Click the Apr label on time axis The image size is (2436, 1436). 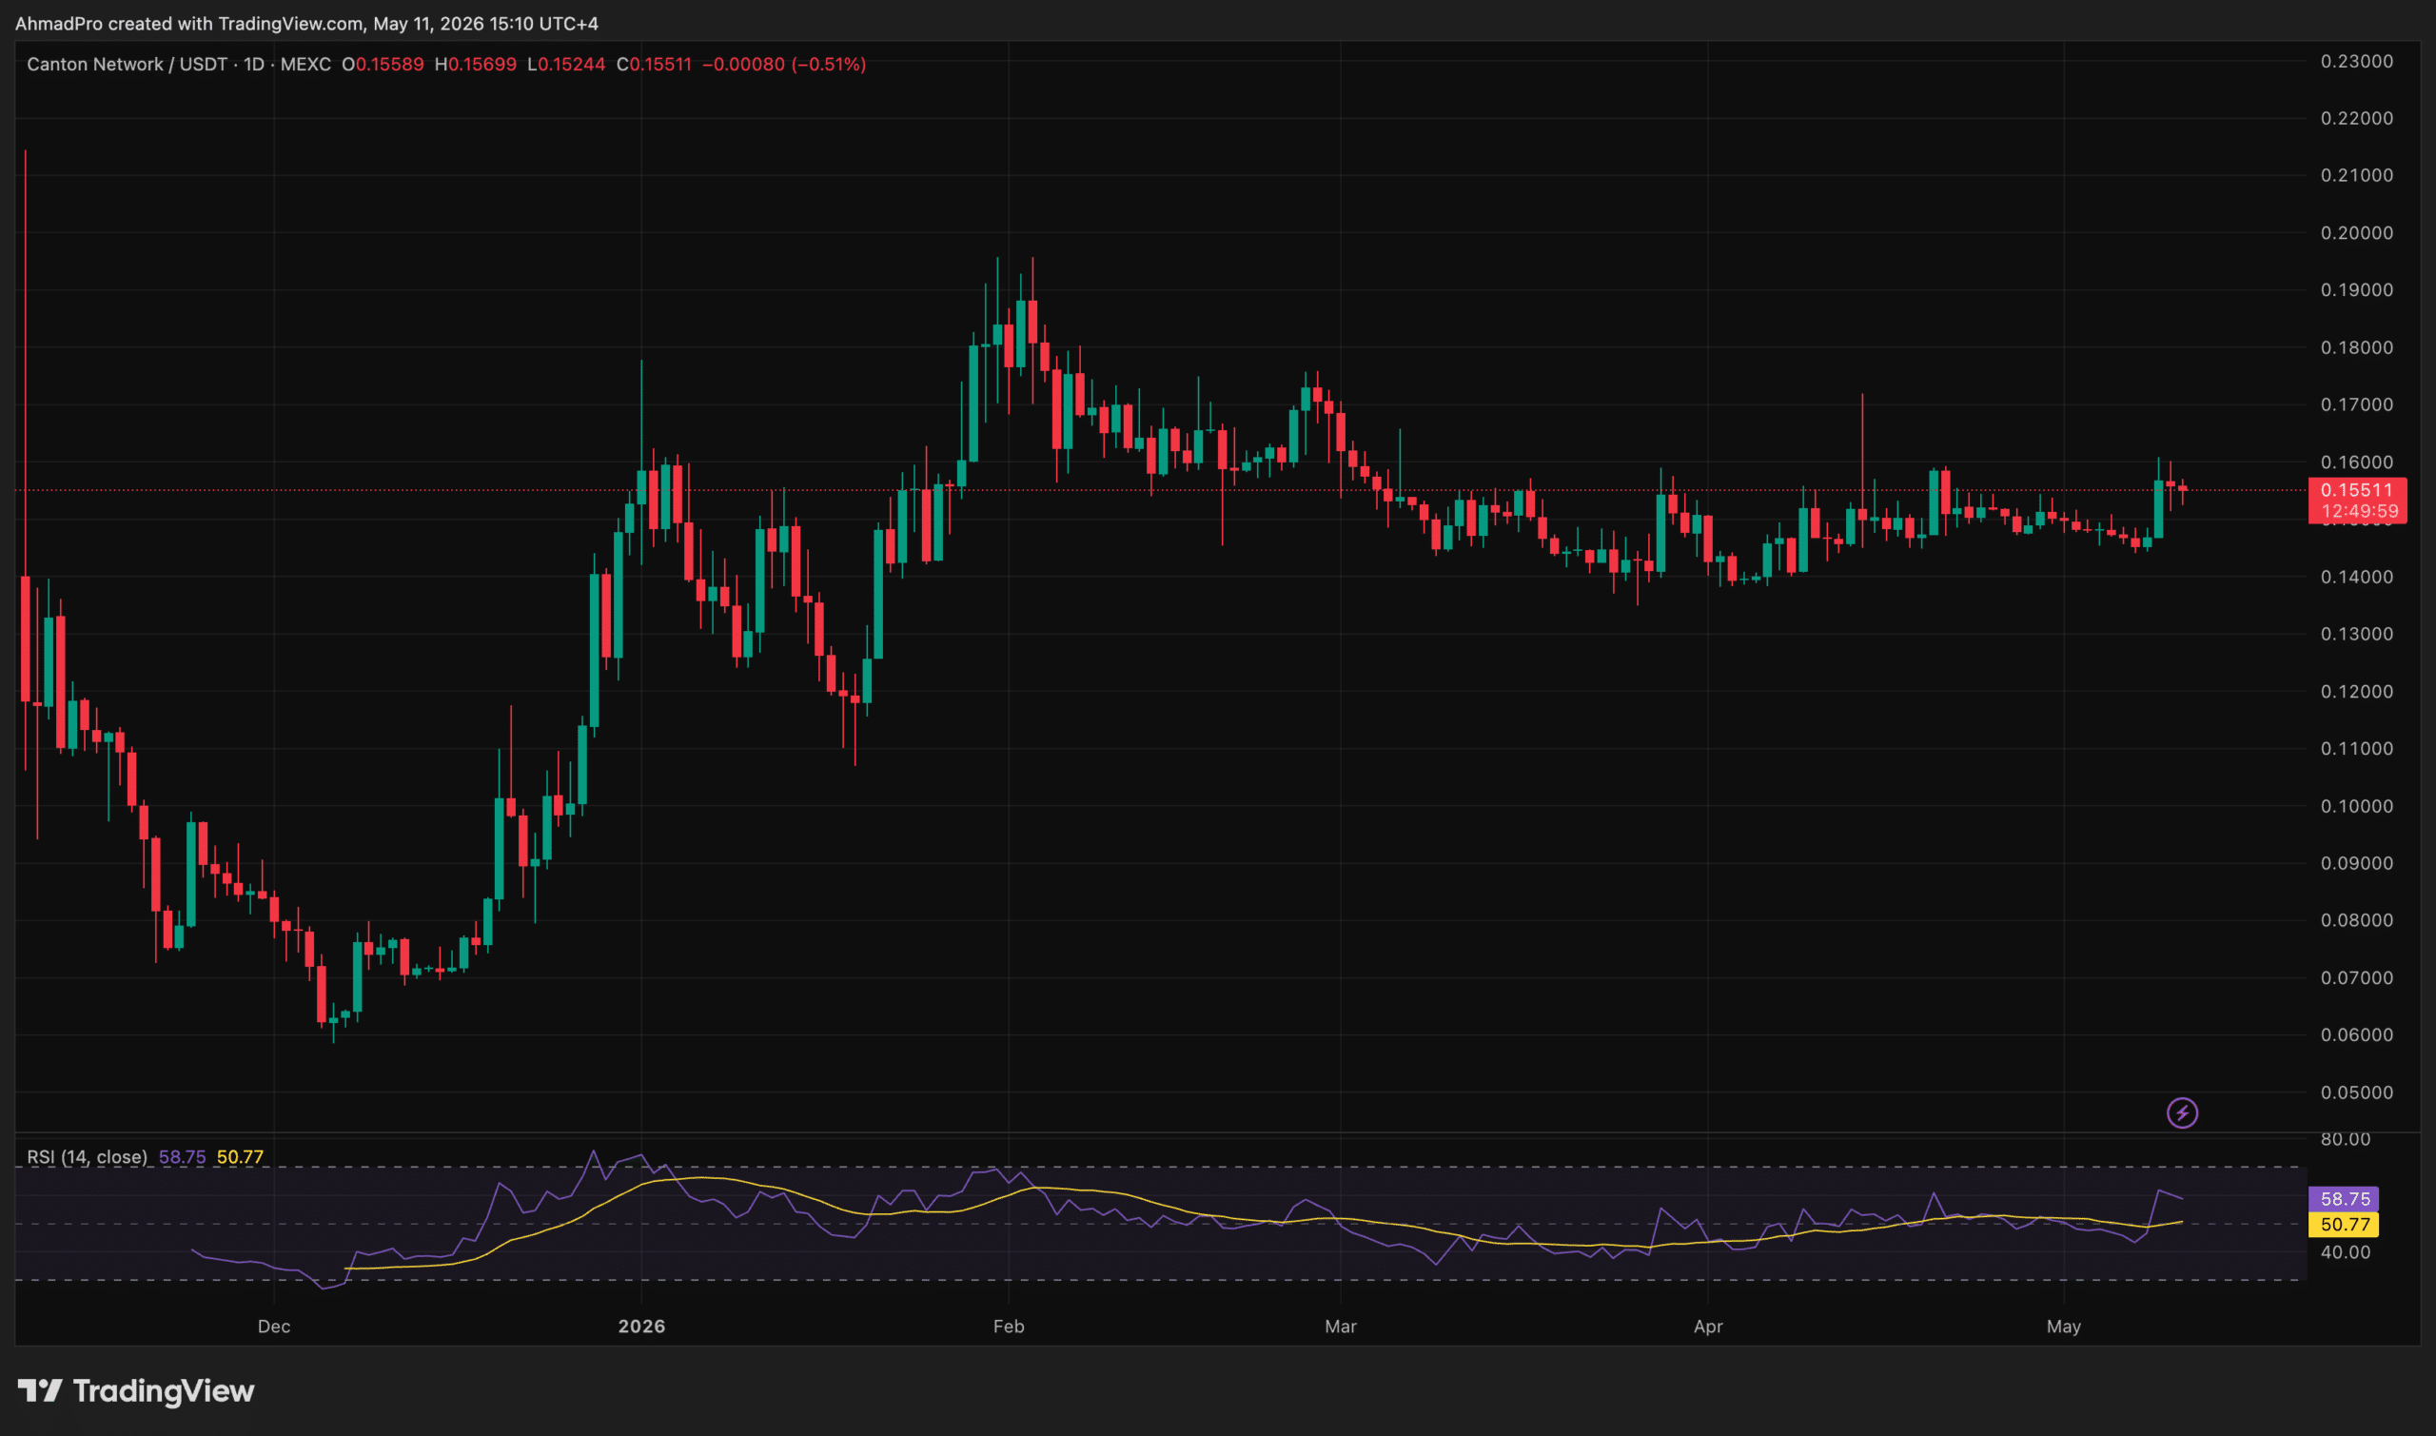point(1707,1326)
